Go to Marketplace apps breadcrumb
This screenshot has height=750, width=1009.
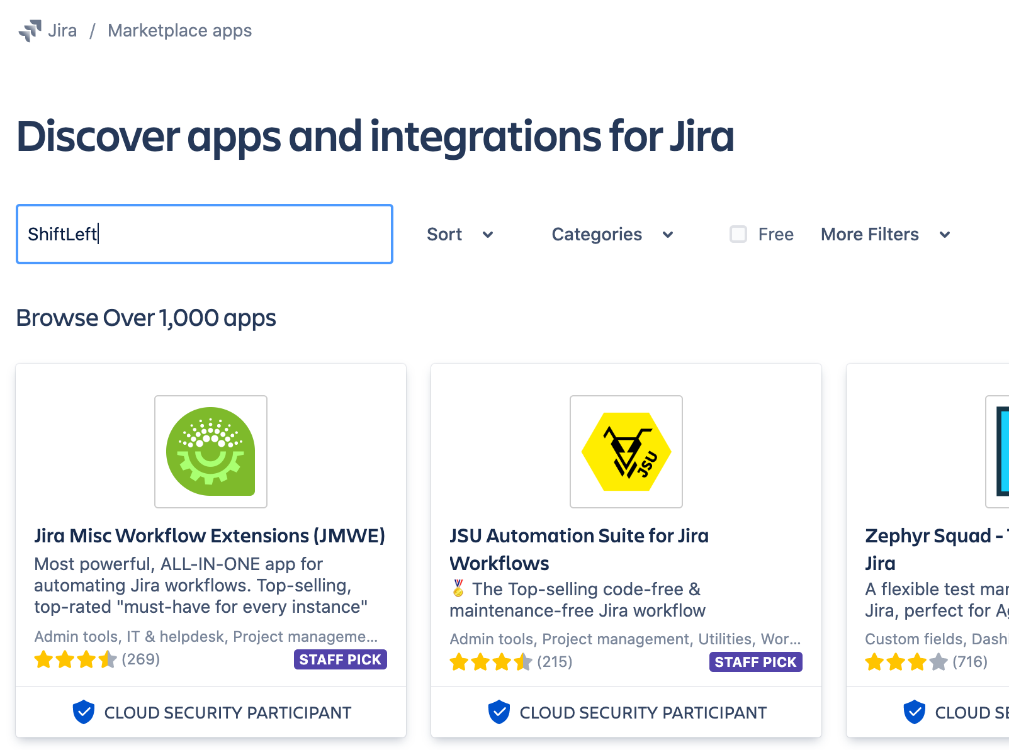click(179, 31)
